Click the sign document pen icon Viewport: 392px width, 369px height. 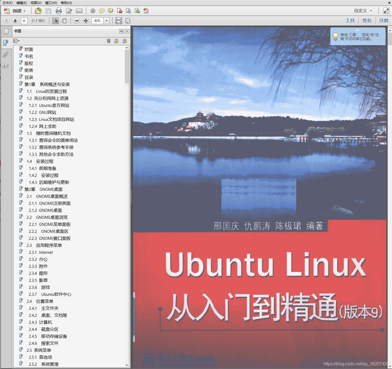69,11
